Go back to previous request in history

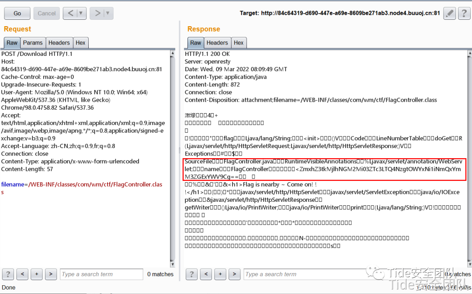tap(70, 13)
